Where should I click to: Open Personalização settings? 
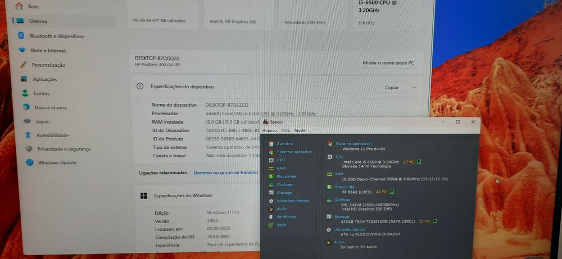coord(48,65)
